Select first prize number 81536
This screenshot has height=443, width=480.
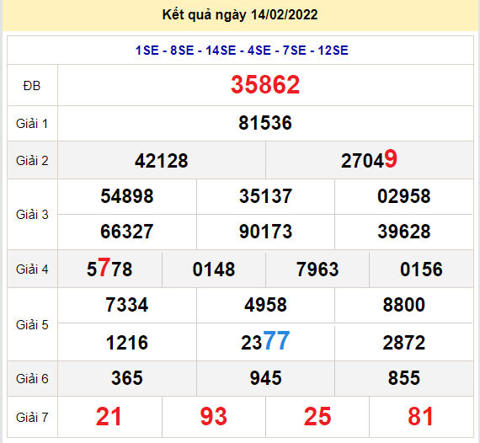tap(265, 123)
